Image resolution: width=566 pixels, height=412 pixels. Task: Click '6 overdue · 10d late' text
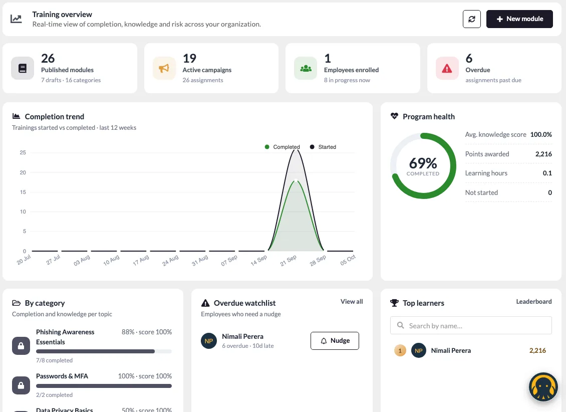click(x=247, y=346)
